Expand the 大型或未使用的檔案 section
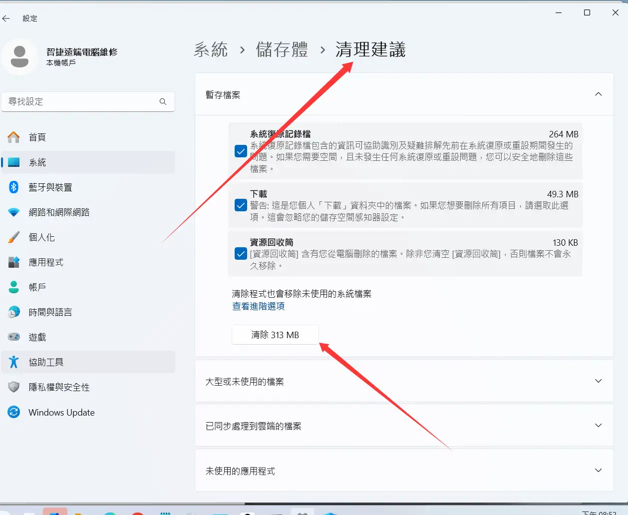Image resolution: width=628 pixels, height=515 pixels. pos(598,381)
